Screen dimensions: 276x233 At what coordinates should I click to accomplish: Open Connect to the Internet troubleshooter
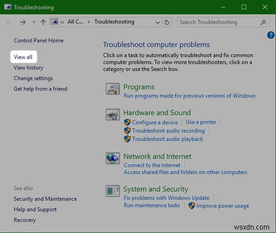point(152,165)
